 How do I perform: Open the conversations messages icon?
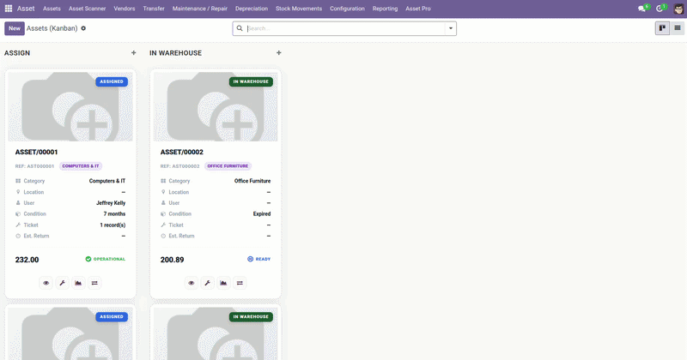point(642,9)
